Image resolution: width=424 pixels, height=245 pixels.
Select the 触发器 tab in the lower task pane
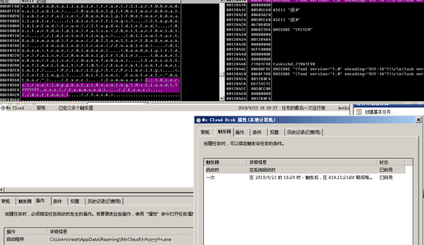tap(25, 201)
